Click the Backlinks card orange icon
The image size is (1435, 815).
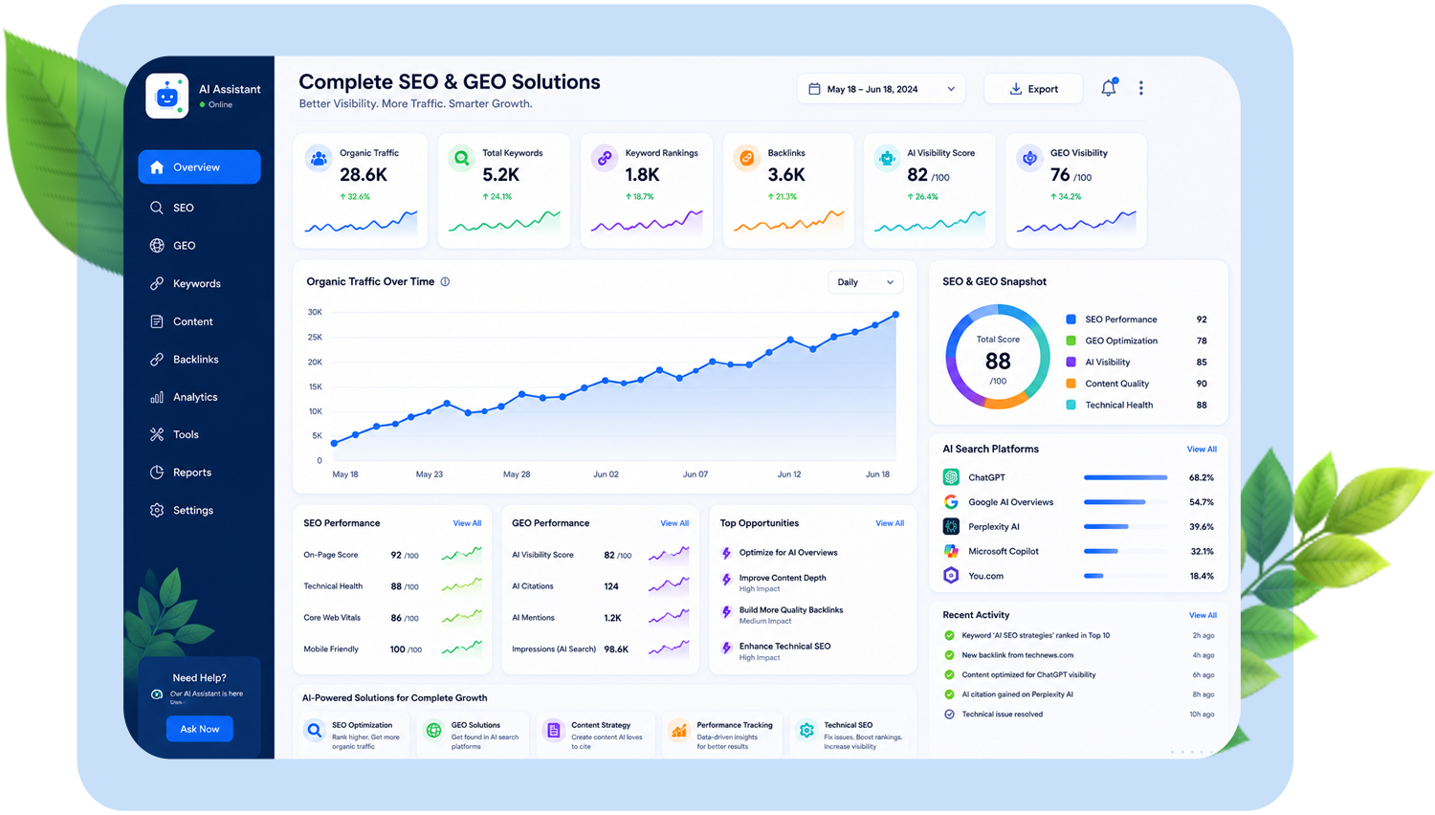pos(746,158)
